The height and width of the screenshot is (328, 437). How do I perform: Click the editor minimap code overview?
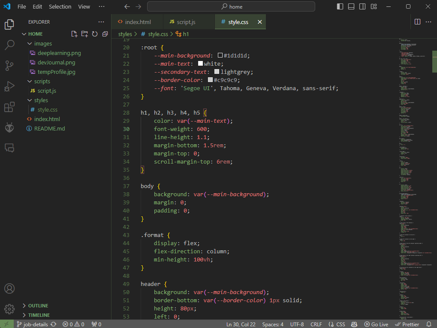[x=415, y=179]
